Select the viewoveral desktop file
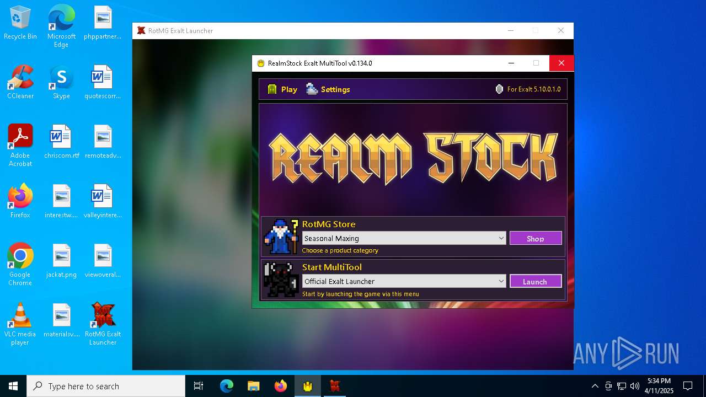 103,261
